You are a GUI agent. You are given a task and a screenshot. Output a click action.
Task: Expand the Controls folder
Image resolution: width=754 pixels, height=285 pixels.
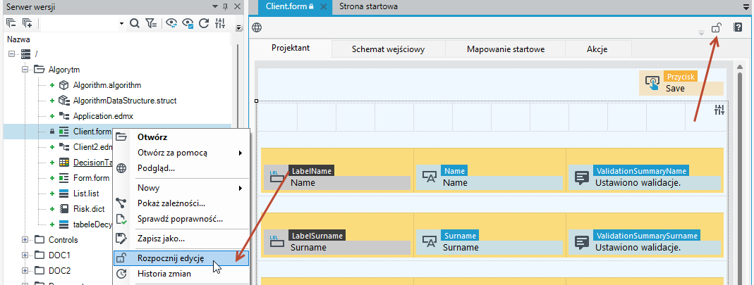coord(25,239)
